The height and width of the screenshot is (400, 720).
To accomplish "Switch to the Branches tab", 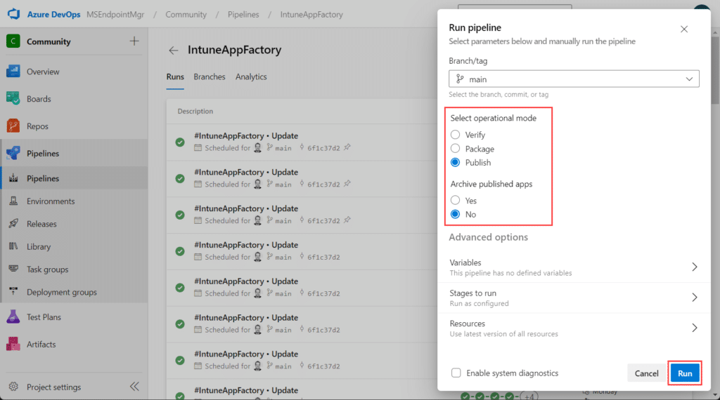I will click(x=210, y=77).
